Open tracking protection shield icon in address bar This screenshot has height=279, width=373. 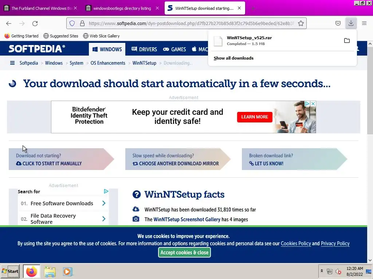[x=72, y=23]
